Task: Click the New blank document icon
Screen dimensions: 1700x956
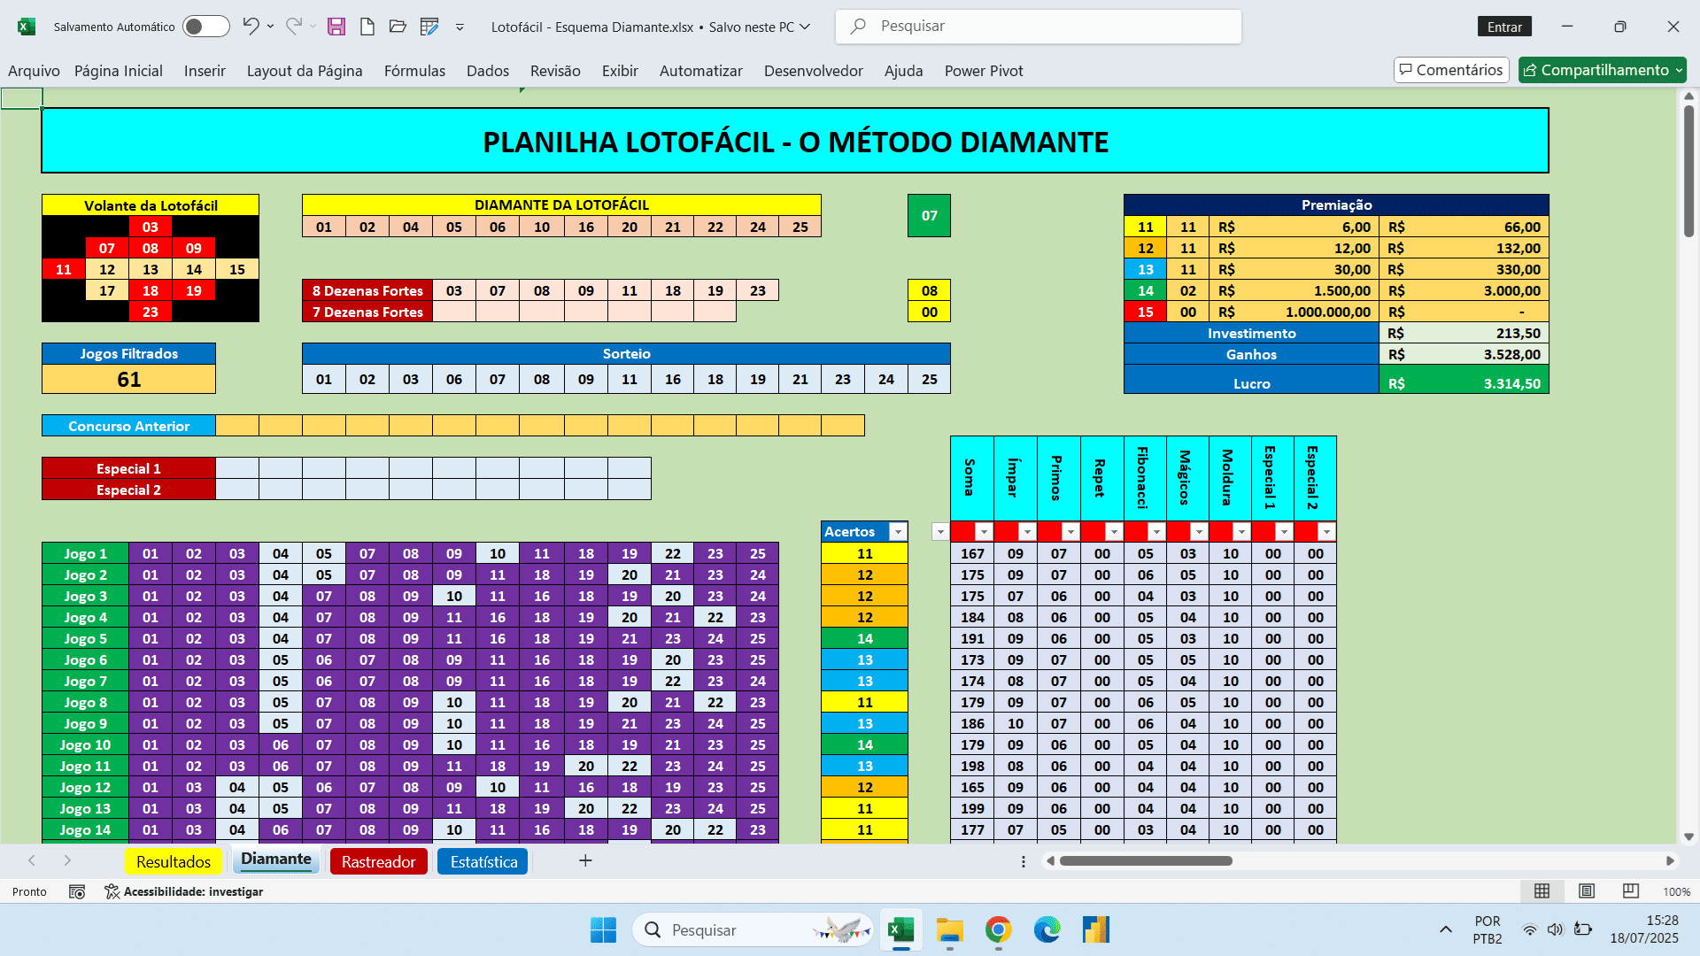Action: tap(367, 27)
